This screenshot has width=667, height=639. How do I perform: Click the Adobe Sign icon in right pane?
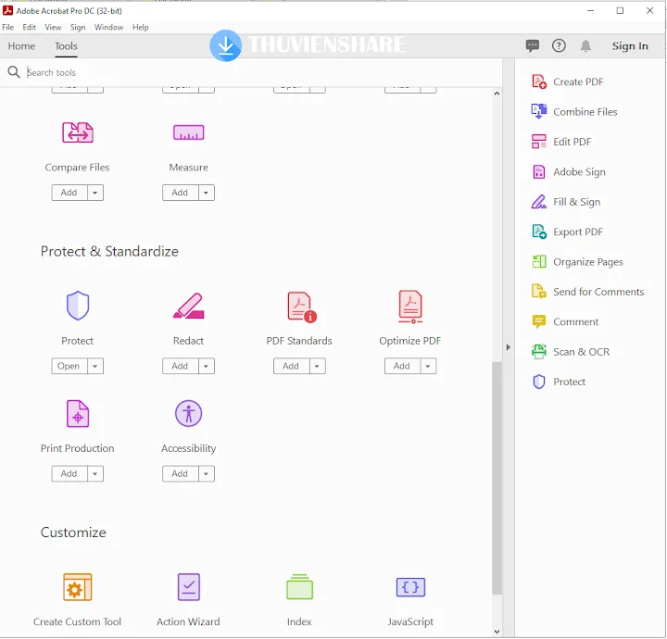coord(539,171)
